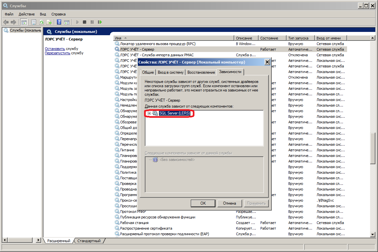Click the Refresh toolbar icon
Viewport: 378px width, 252px height.
[41, 22]
